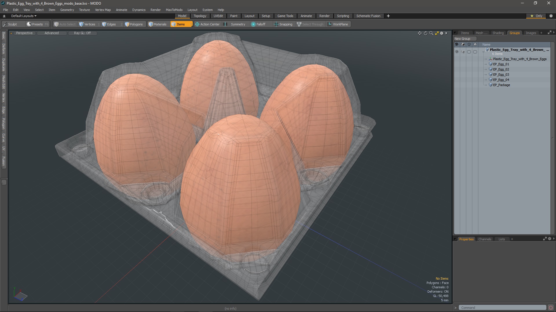Click the WorkPlane tool
556x312 pixels.
pos(338,24)
